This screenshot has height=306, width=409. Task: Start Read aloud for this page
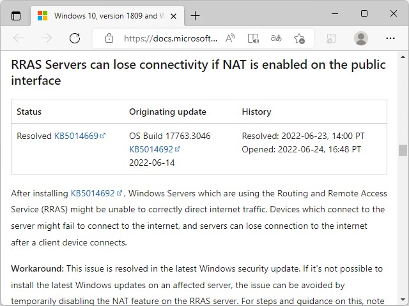coord(230,38)
